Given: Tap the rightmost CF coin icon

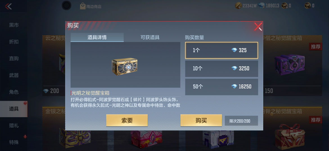Looking at the screenshot, I should 308,6.
